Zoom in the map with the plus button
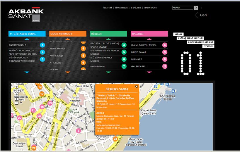The image size is (240, 152). [16, 99]
